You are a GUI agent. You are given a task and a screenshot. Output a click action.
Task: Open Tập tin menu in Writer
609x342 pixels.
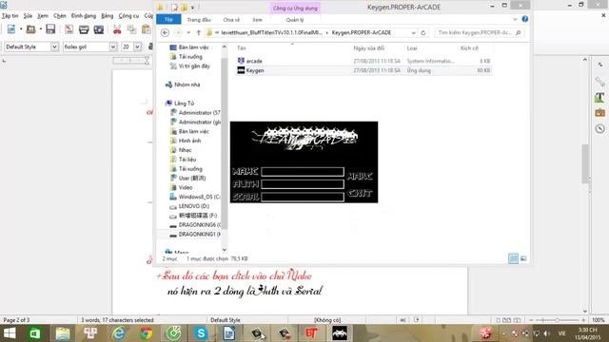click(10, 16)
